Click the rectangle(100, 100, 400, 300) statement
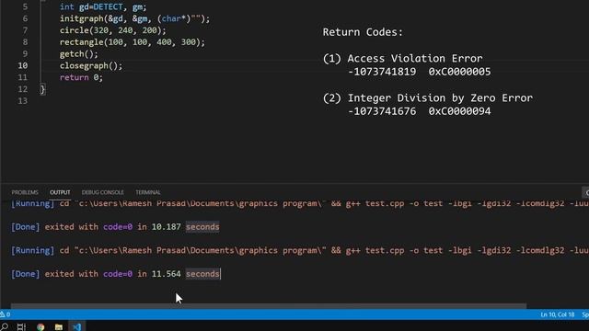The width and height of the screenshot is (589, 331). (133, 42)
